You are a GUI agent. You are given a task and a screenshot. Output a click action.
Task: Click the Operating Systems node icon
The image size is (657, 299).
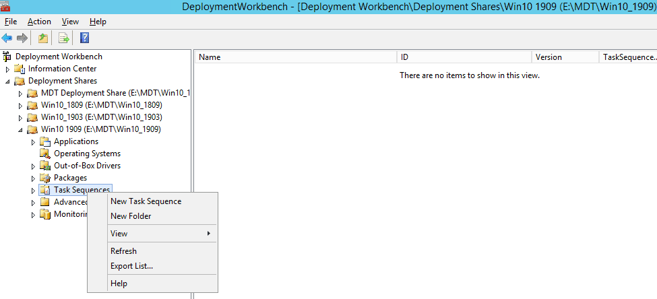45,154
